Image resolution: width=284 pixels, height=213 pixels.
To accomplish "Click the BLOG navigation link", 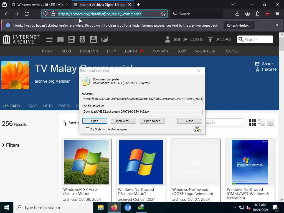I will [x=66, y=51].
